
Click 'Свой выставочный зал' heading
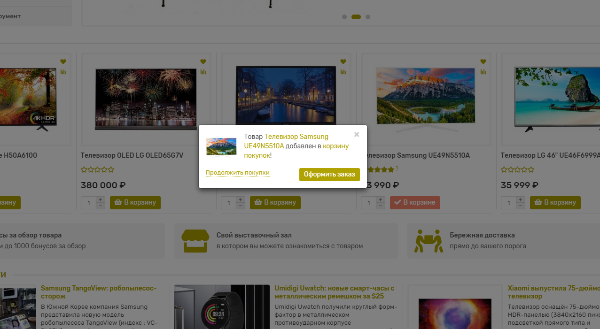(254, 235)
